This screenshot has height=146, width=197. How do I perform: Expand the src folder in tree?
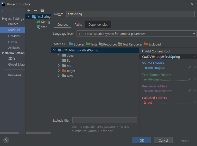pyautogui.click(x=59, y=66)
